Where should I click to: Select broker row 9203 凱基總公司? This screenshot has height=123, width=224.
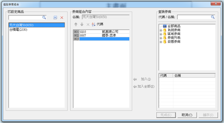pos(101,31)
